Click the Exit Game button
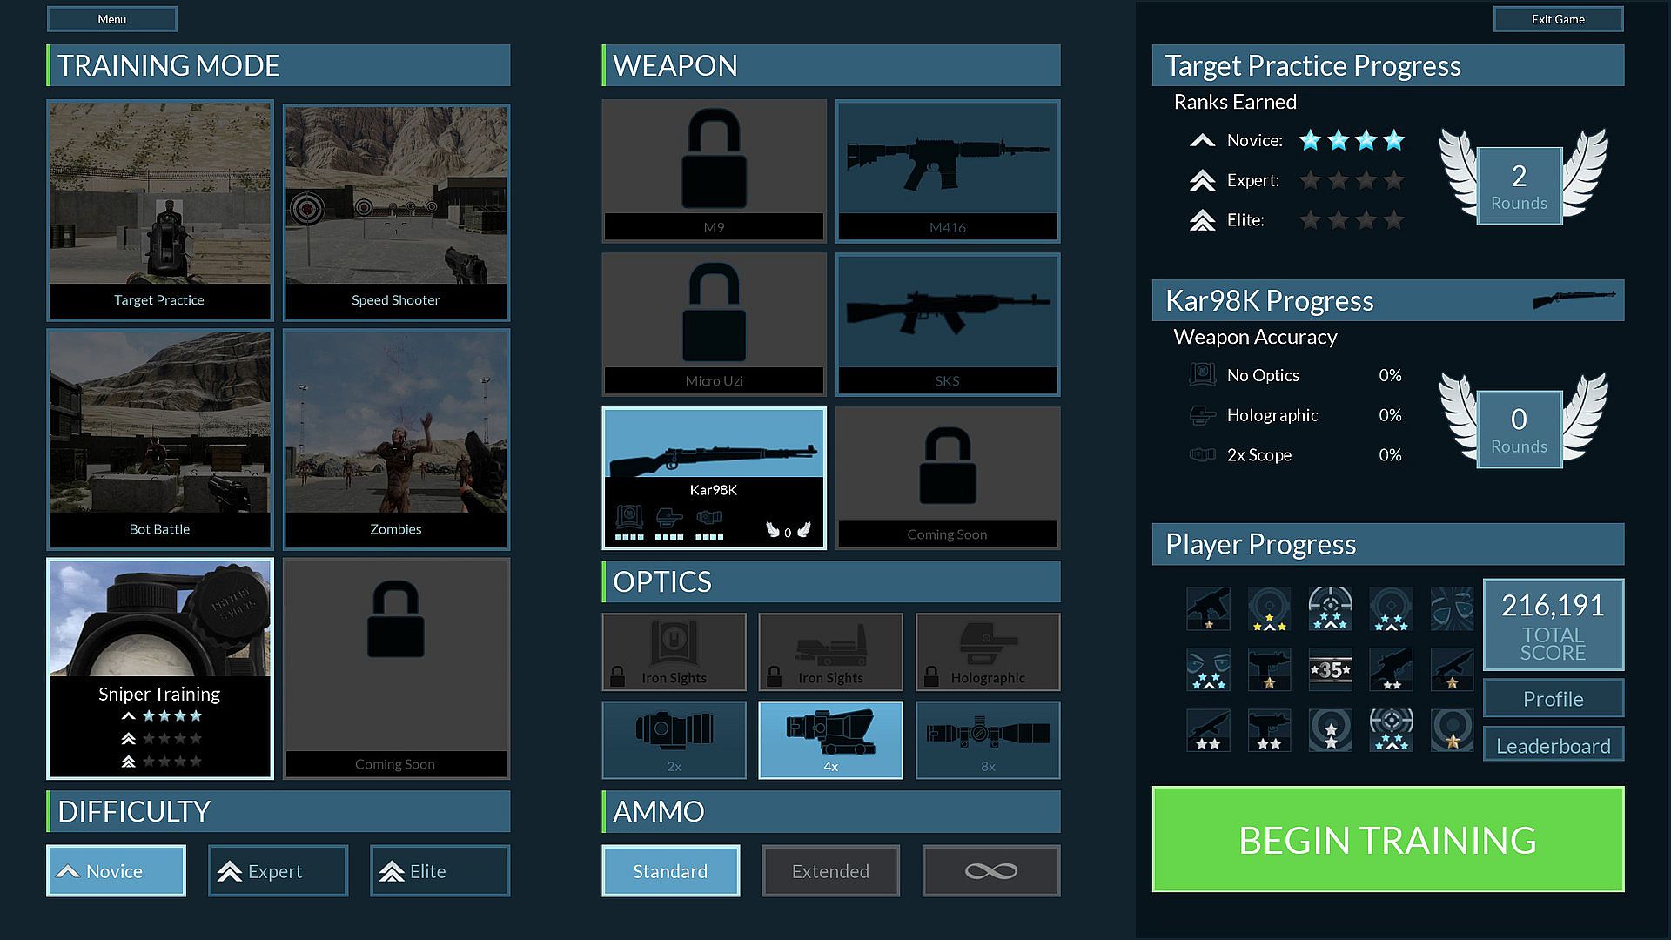Screen dimensions: 1671x940 (x=1558, y=19)
